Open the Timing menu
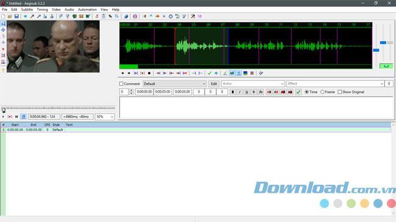 pos(42,10)
